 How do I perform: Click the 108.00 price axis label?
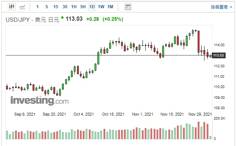coord(219,108)
